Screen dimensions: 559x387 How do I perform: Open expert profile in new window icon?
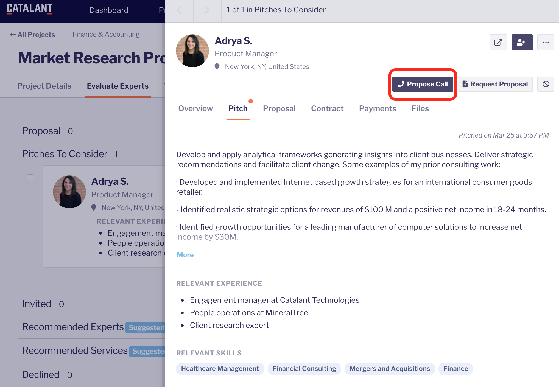pos(498,42)
